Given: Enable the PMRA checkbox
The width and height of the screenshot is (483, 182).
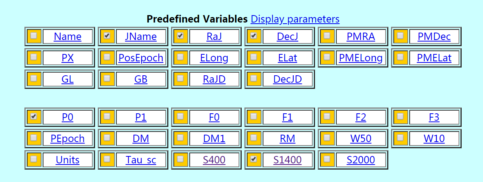Looking at the screenshot, I should [327, 36].
